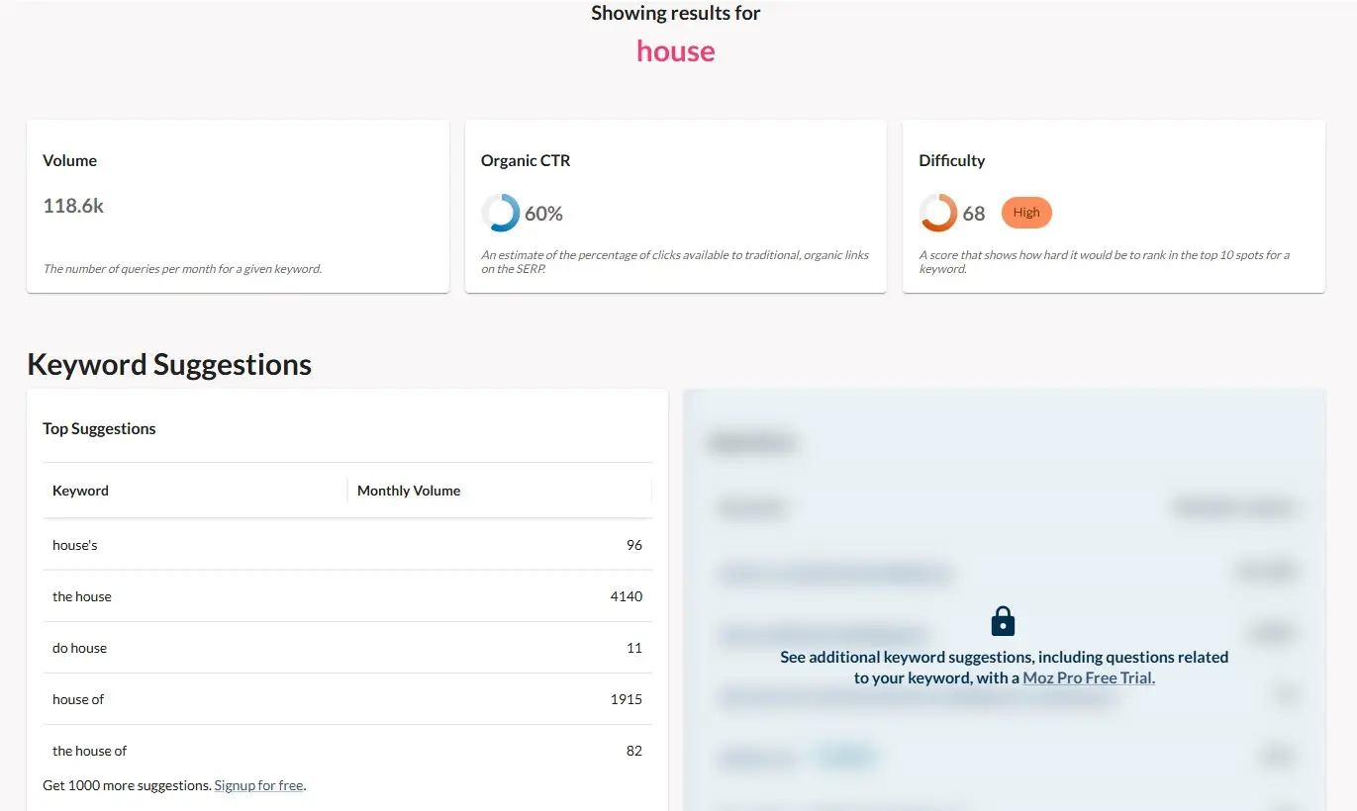Click the Signup for free link
The width and height of the screenshot is (1357, 811).
pyautogui.click(x=258, y=784)
